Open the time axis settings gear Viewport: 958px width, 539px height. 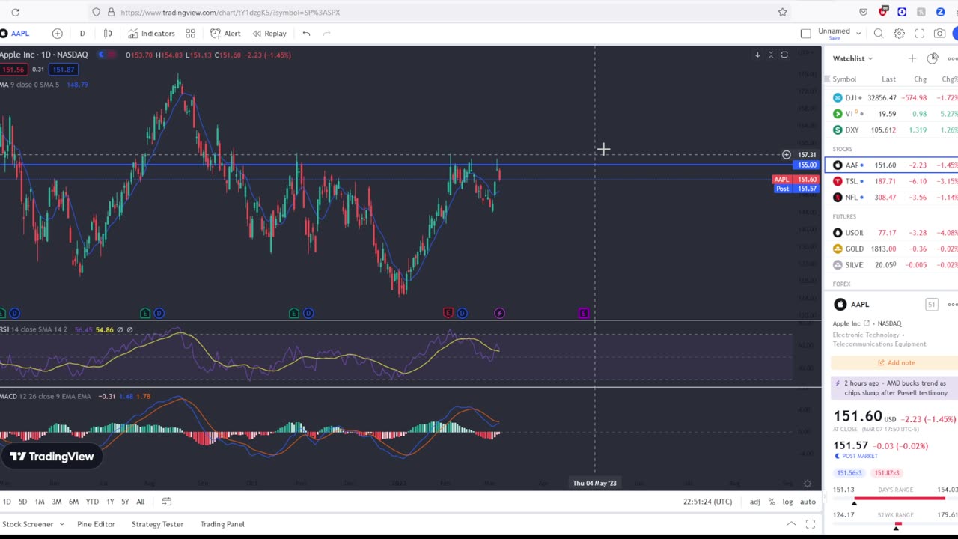coord(808,484)
